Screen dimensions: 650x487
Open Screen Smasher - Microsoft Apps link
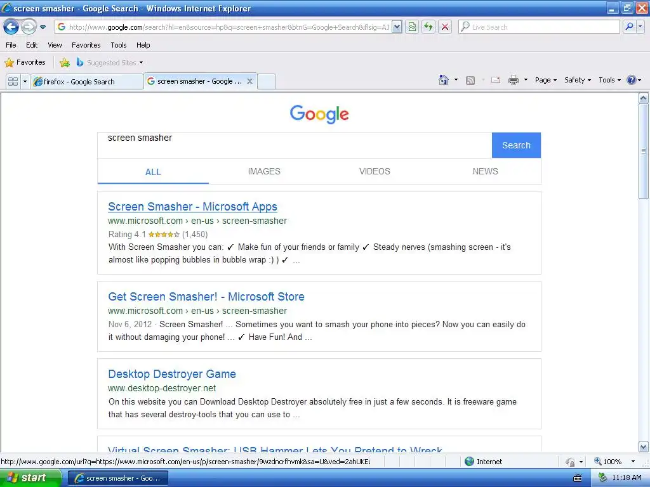(x=192, y=207)
